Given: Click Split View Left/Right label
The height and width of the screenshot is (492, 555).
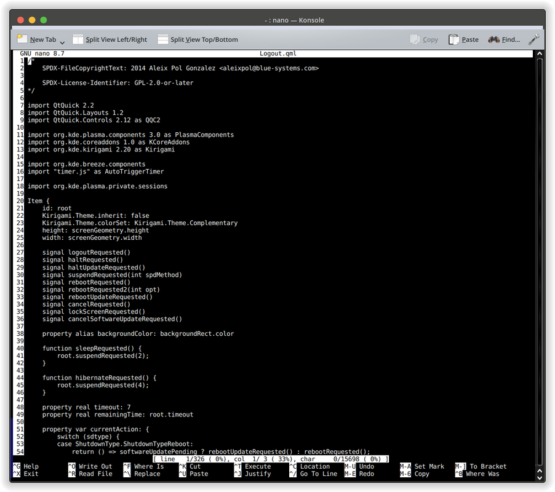Looking at the screenshot, I should coord(116,39).
